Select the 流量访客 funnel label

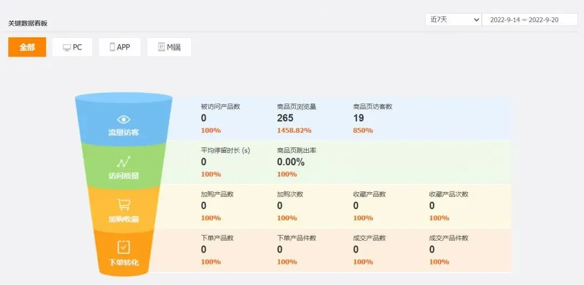point(124,132)
